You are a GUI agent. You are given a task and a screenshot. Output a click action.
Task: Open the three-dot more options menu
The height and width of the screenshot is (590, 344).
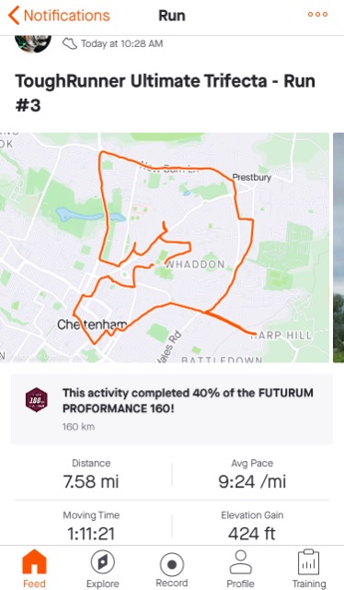click(x=317, y=15)
